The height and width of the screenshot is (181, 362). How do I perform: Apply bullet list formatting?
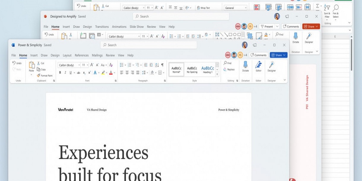122,64
